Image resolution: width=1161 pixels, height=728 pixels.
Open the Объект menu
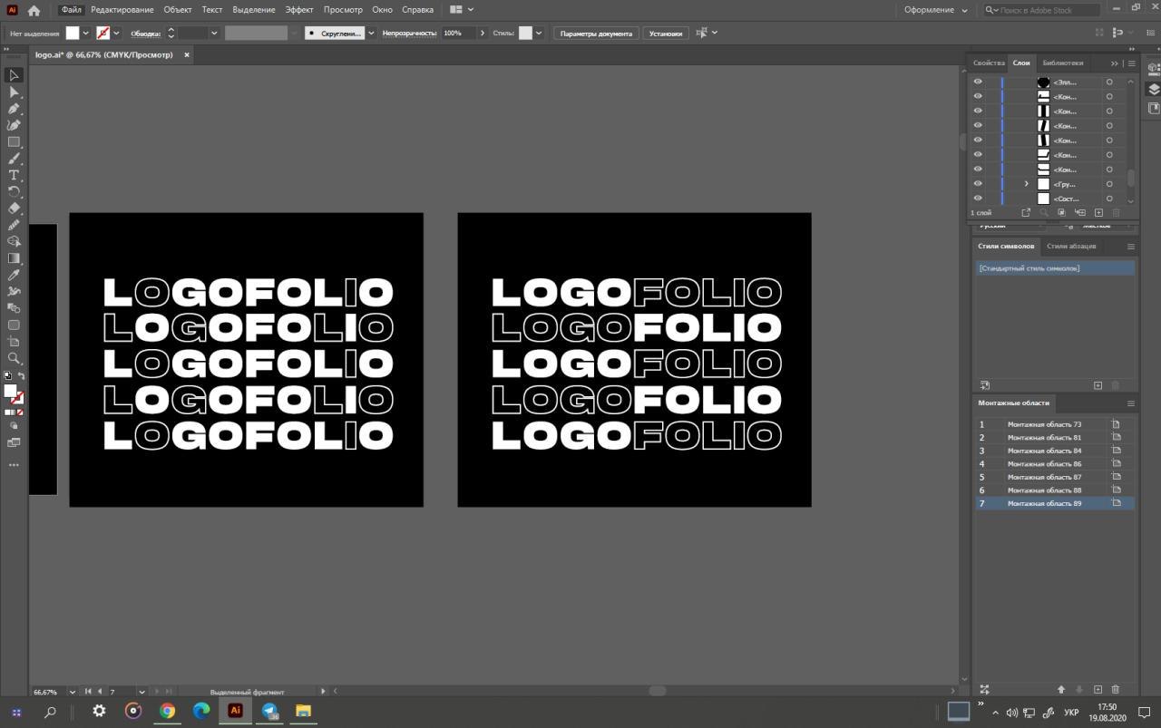178,10
